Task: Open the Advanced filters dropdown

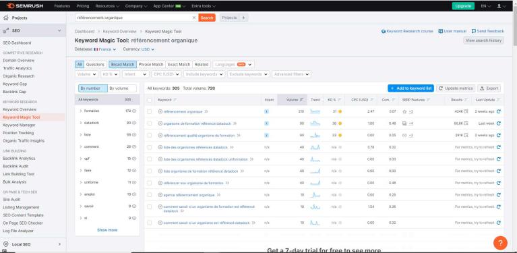Action: (x=291, y=74)
